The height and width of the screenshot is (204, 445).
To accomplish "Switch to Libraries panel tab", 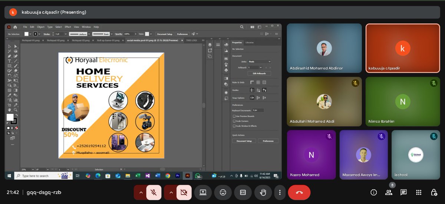I will tap(250, 43).
